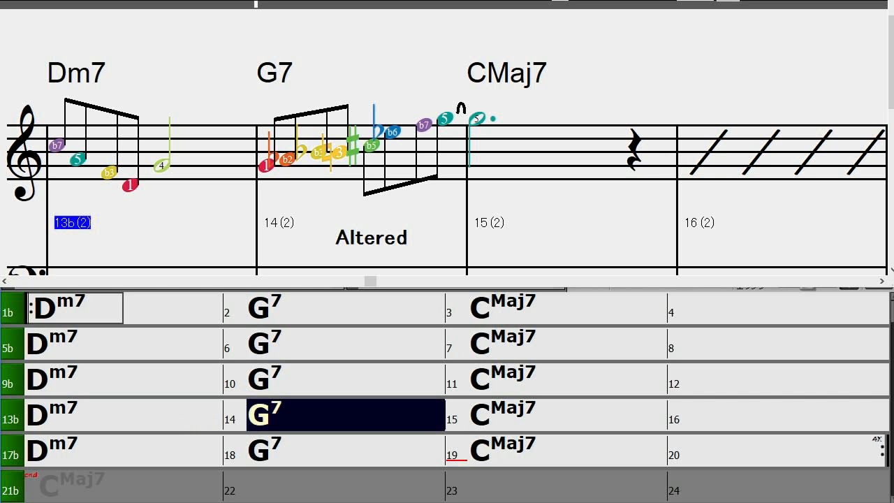This screenshot has width=894, height=503.
Task: Click the teal 5 note ending G7 bar
Action: 445,119
